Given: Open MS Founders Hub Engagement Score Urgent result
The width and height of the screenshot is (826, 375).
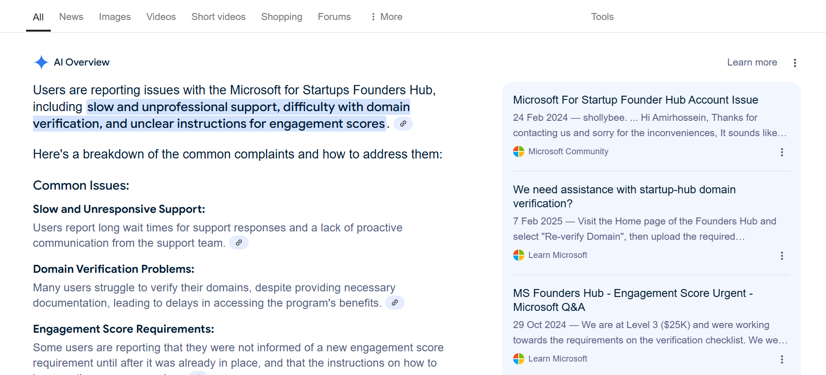Looking at the screenshot, I should click(633, 300).
